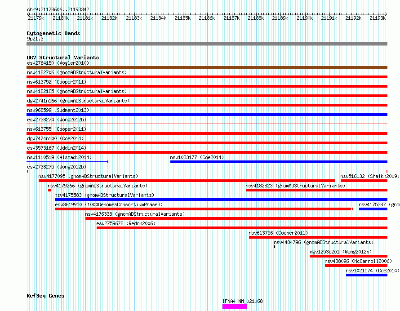Open nsv4182185 gnomAD variant label
This screenshot has width=400, height=311.
(77, 91)
